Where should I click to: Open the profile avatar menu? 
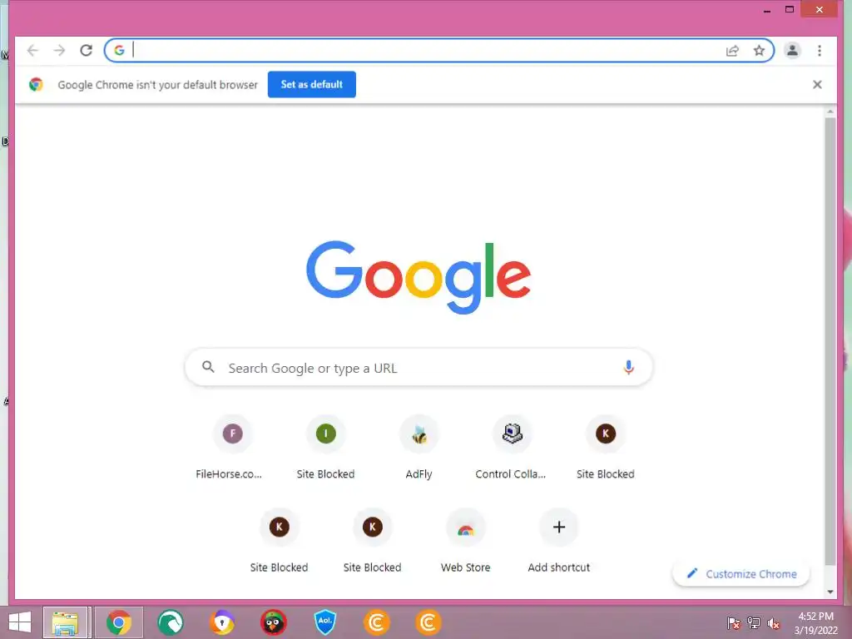click(x=792, y=51)
